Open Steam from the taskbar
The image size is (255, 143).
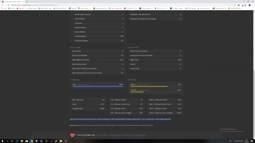[56, 141]
